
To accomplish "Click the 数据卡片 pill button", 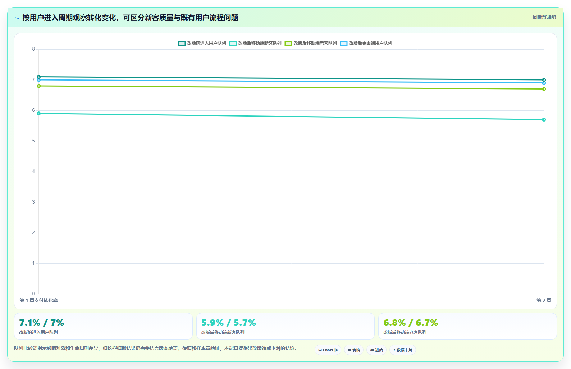I will pyautogui.click(x=403, y=350).
